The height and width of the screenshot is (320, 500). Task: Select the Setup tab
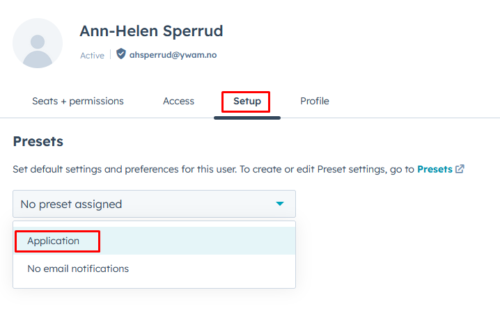click(247, 101)
